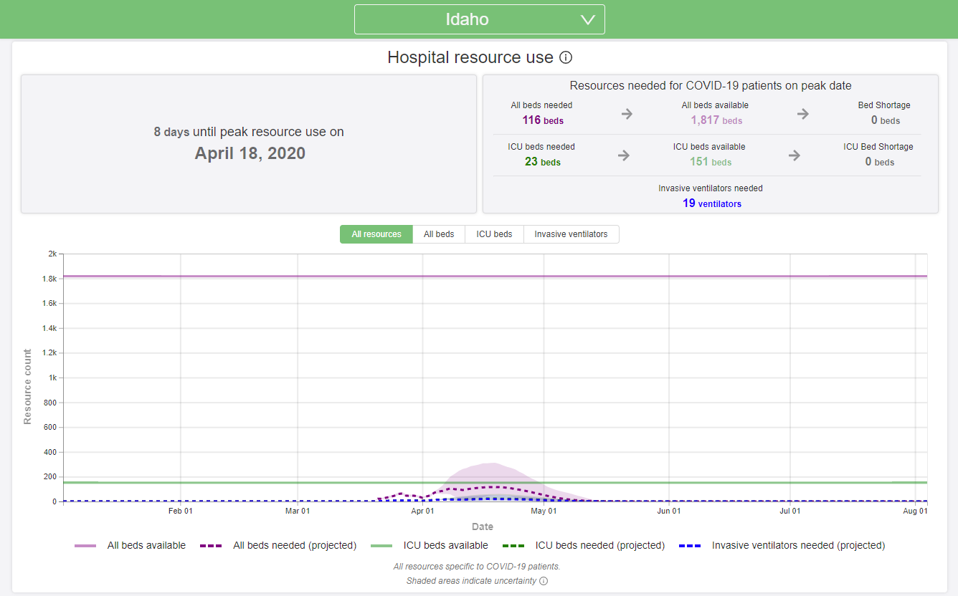Click the April 18, 2020 peak date
Image resolution: width=958 pixels, height=596 pixels.
coord(250,153)
